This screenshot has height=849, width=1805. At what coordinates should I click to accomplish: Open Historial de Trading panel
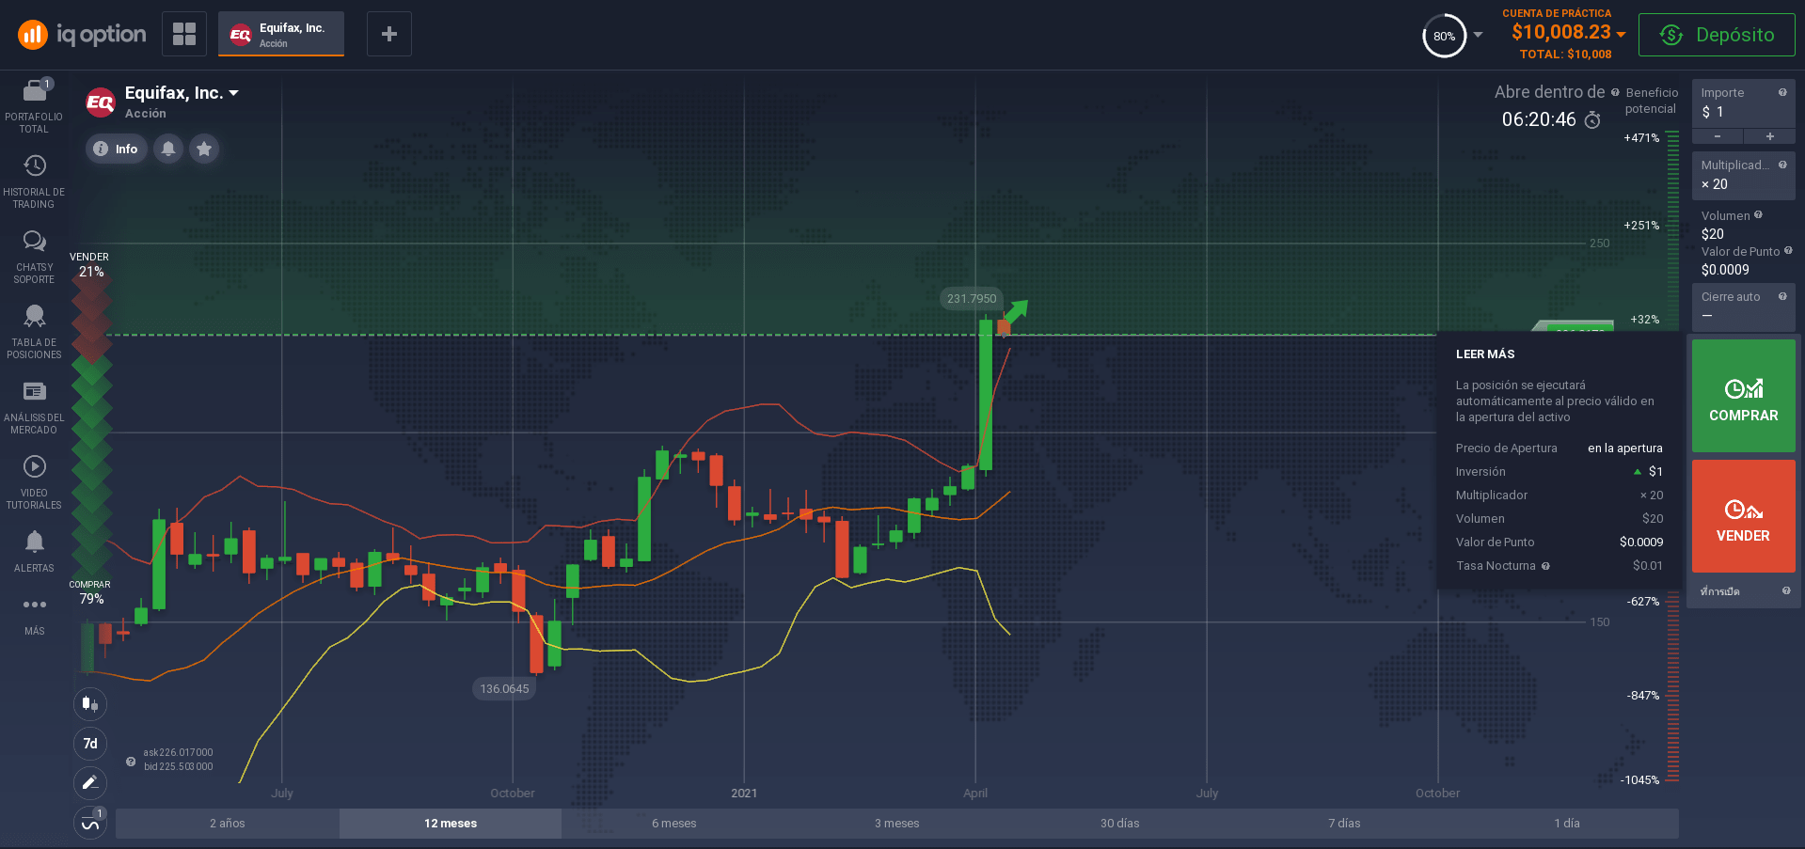[x=34, y=181]
